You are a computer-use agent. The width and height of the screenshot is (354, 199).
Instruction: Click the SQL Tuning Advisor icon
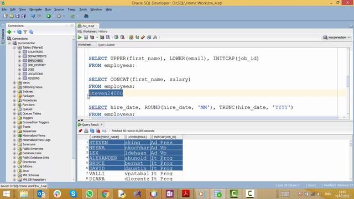(x=108, y=37)
